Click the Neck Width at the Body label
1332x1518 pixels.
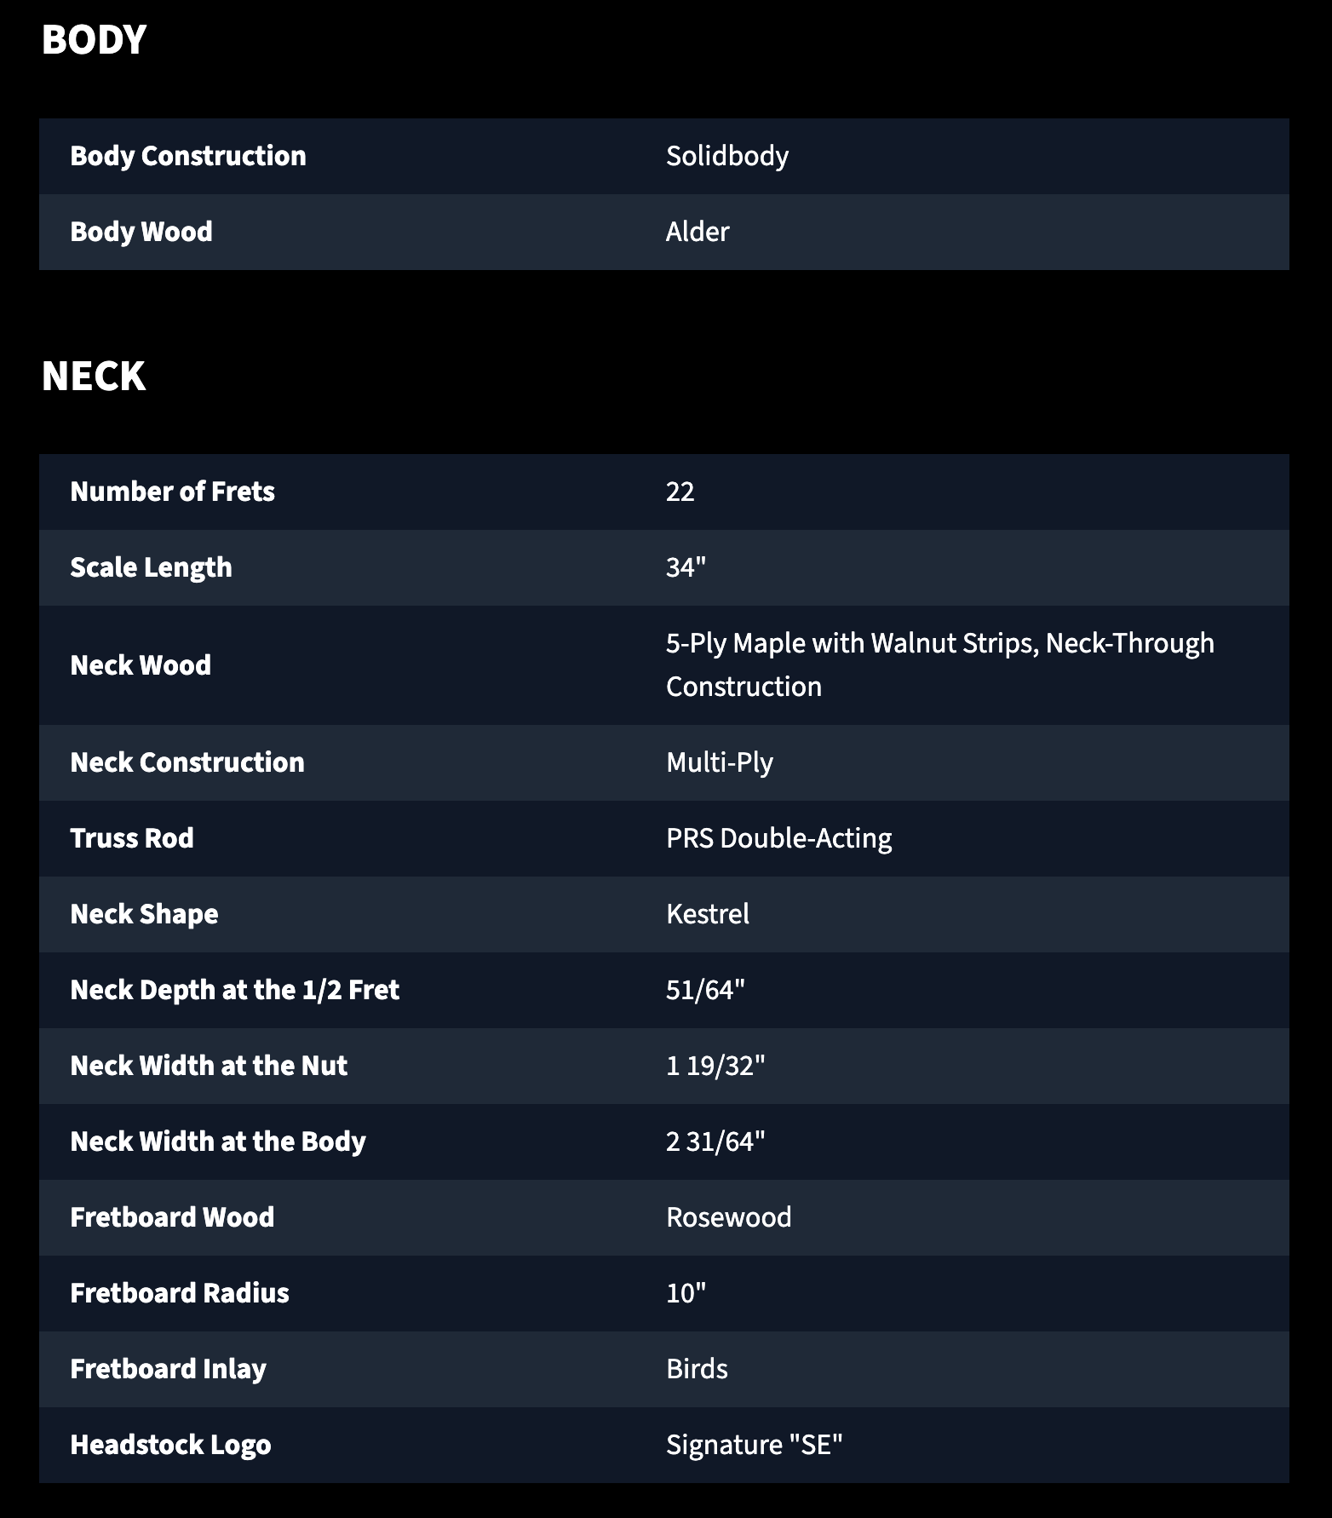(218, 1141)
